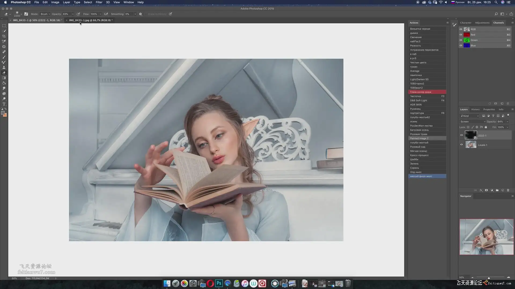The height and width of the screenshot is (289, 515).
Task: Click the foreground color swatch
Action: 3,113
